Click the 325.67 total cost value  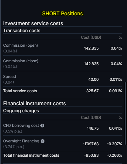pos(92,91)
